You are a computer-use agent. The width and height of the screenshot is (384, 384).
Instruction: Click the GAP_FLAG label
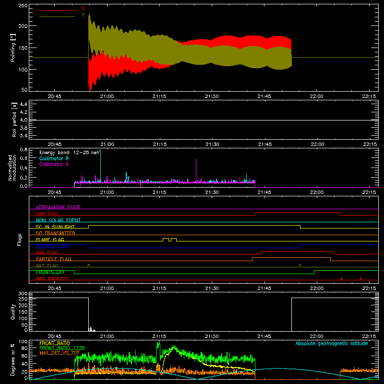(47, 214)
